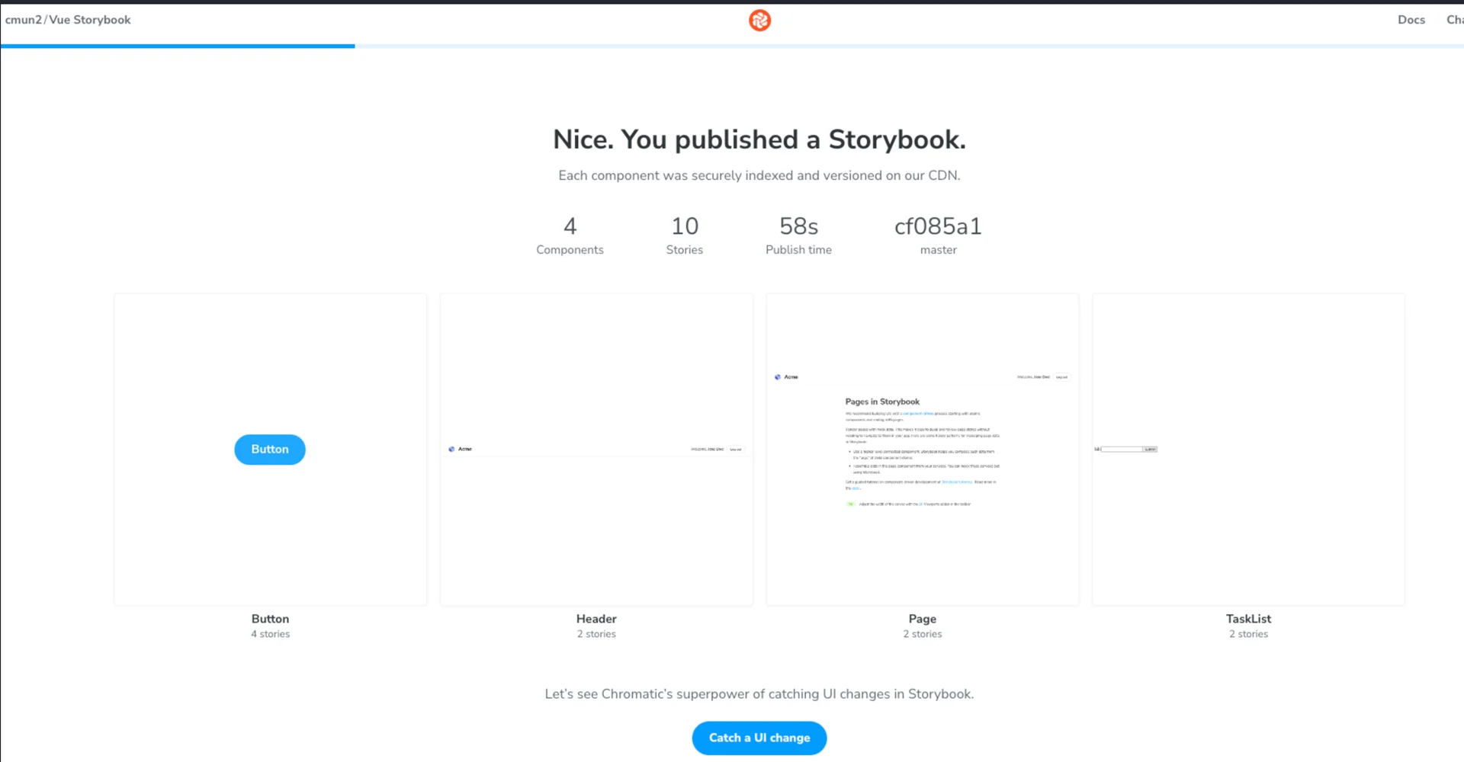Click the Log out button in the Page preview

[x=1061, y=377]
